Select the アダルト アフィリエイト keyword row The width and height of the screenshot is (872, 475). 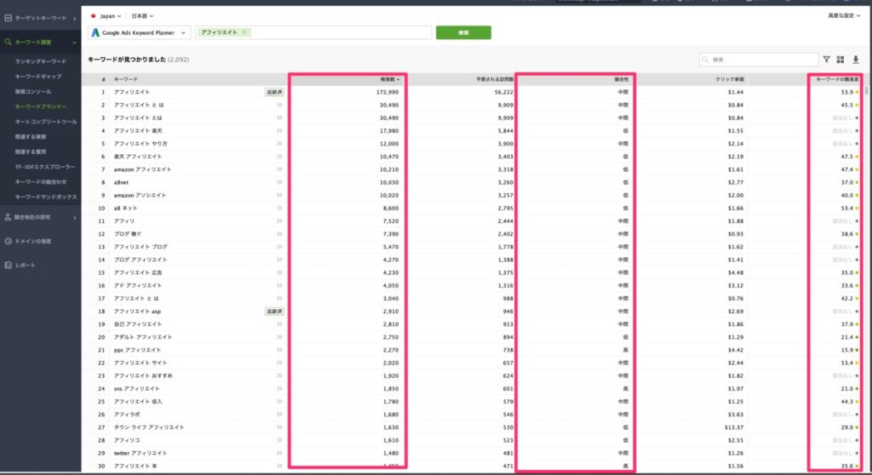(143, 337)
